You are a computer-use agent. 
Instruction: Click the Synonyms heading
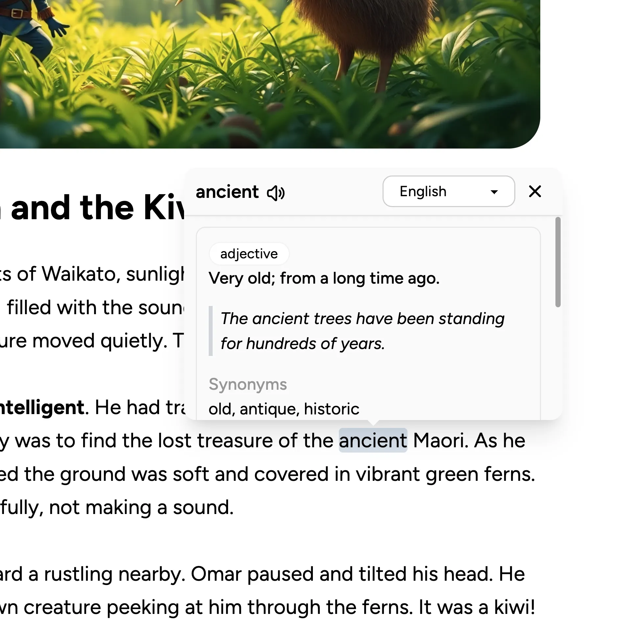[248, 384]
